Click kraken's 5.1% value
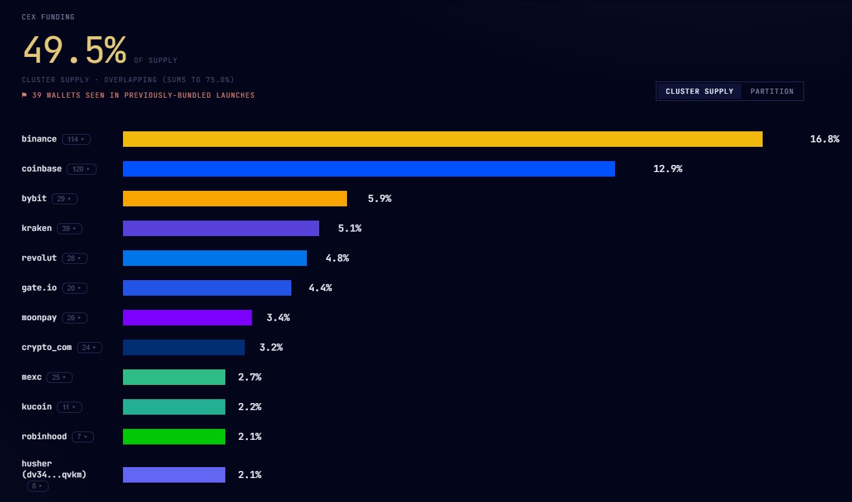Screen dimensions: 852x502 click(350, 228)
